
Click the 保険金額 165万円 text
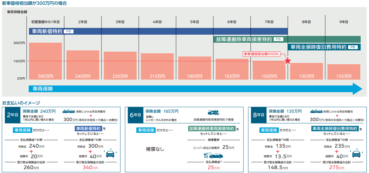point(162,111)
